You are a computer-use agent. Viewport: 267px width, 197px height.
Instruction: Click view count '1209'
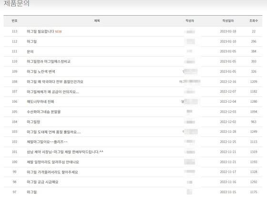(254, 82)
